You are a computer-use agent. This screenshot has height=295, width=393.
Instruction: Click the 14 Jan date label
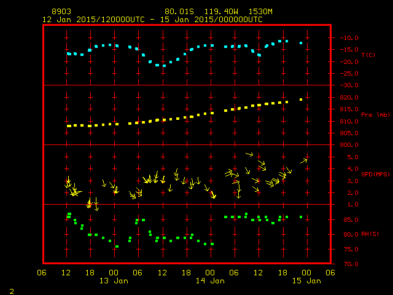pyautogui.click(x=210, y=281)
